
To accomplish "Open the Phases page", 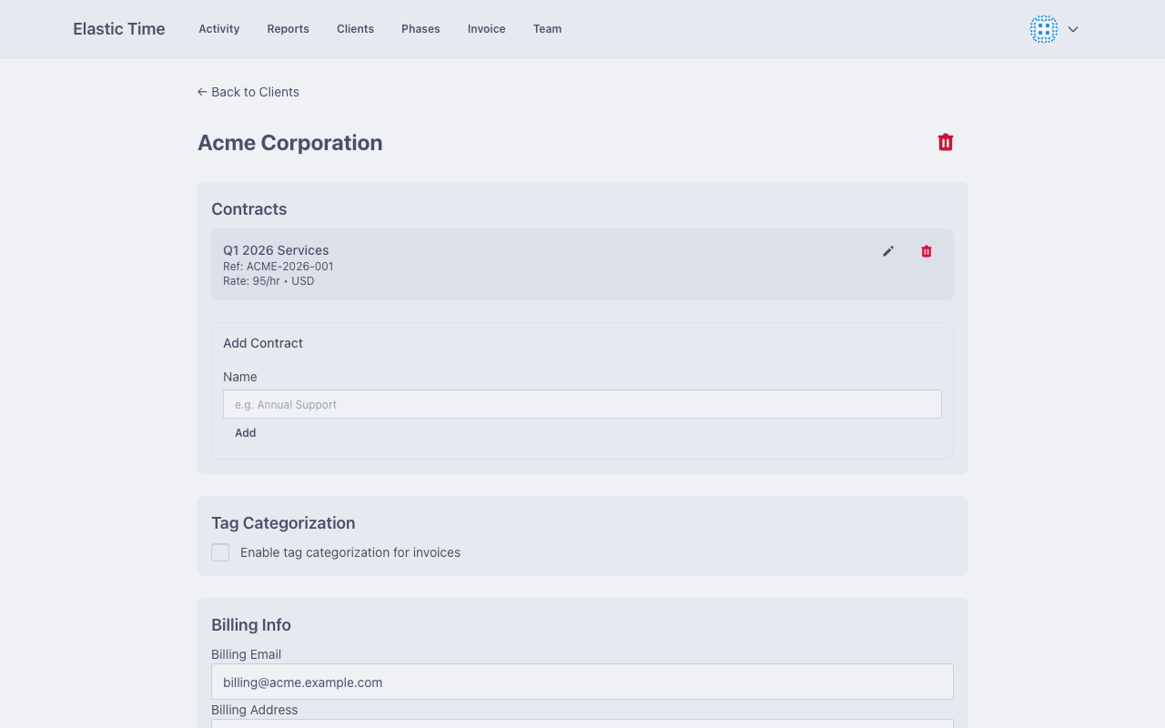I will 420,28.
